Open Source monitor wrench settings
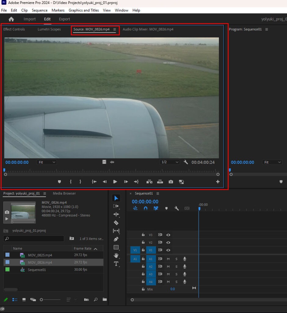 tap(186, 162)
